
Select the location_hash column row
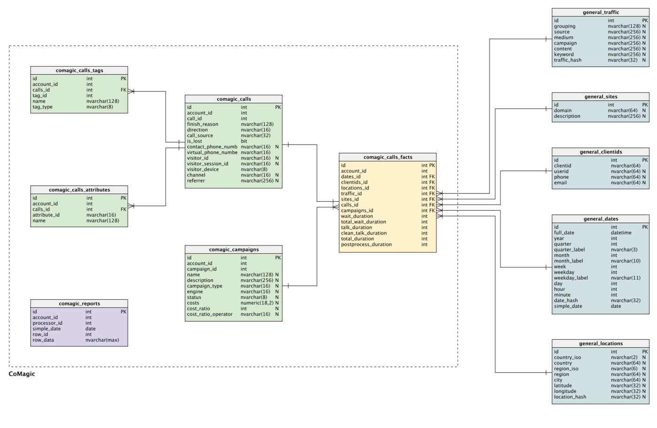point(601,397)
